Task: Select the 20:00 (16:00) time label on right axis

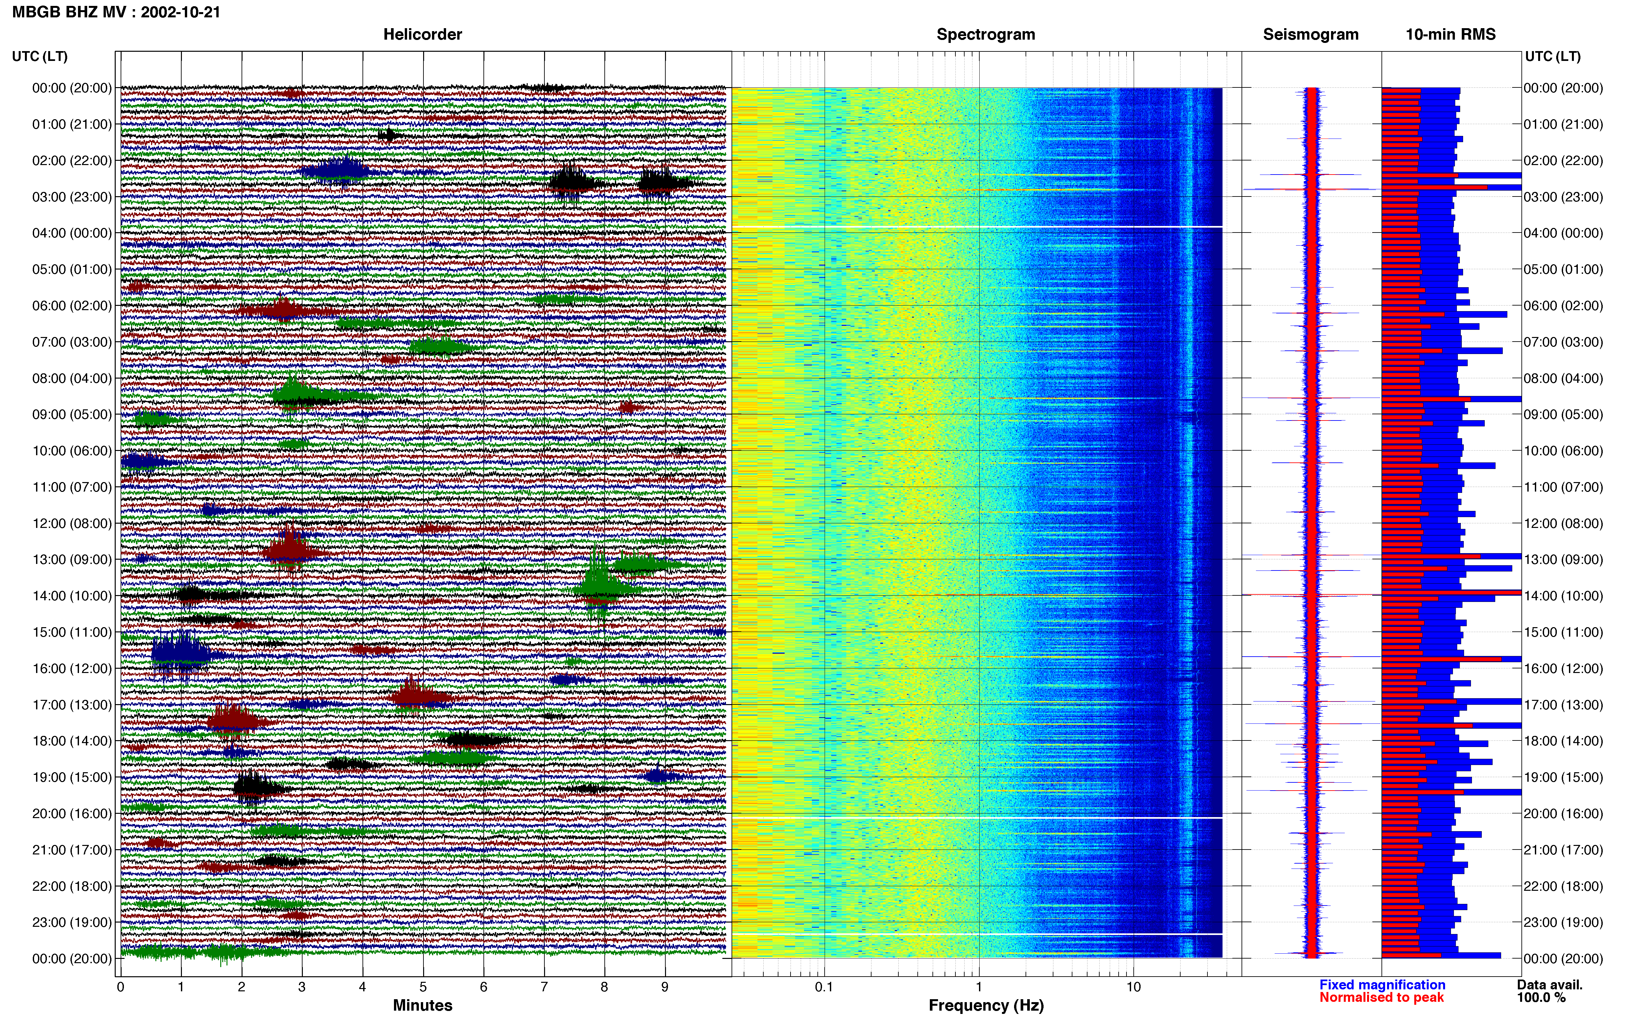Action: click(x=1563, y=814)
